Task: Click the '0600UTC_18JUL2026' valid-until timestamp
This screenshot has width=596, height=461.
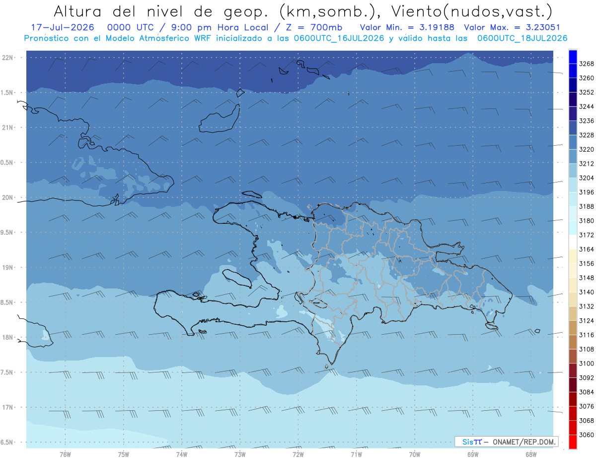Action: (x=522, y=38)
